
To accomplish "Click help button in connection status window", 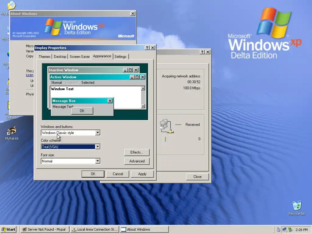I will pyautogui.click(x=202, y=52).
